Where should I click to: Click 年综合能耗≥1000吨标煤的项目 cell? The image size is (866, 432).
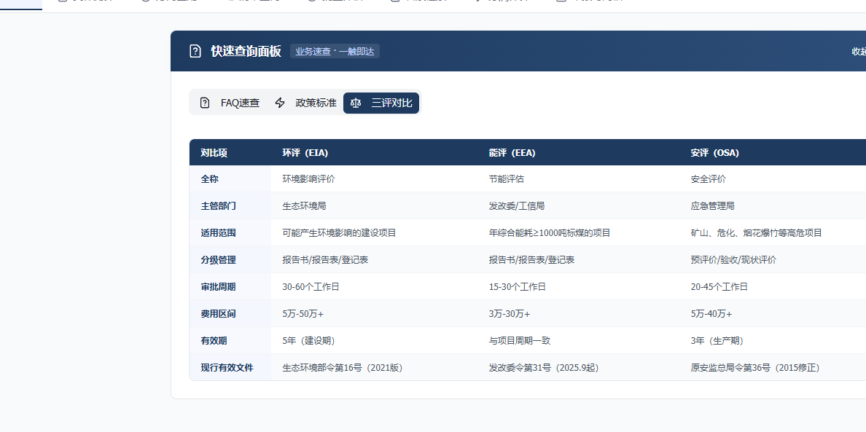[550, 233]
